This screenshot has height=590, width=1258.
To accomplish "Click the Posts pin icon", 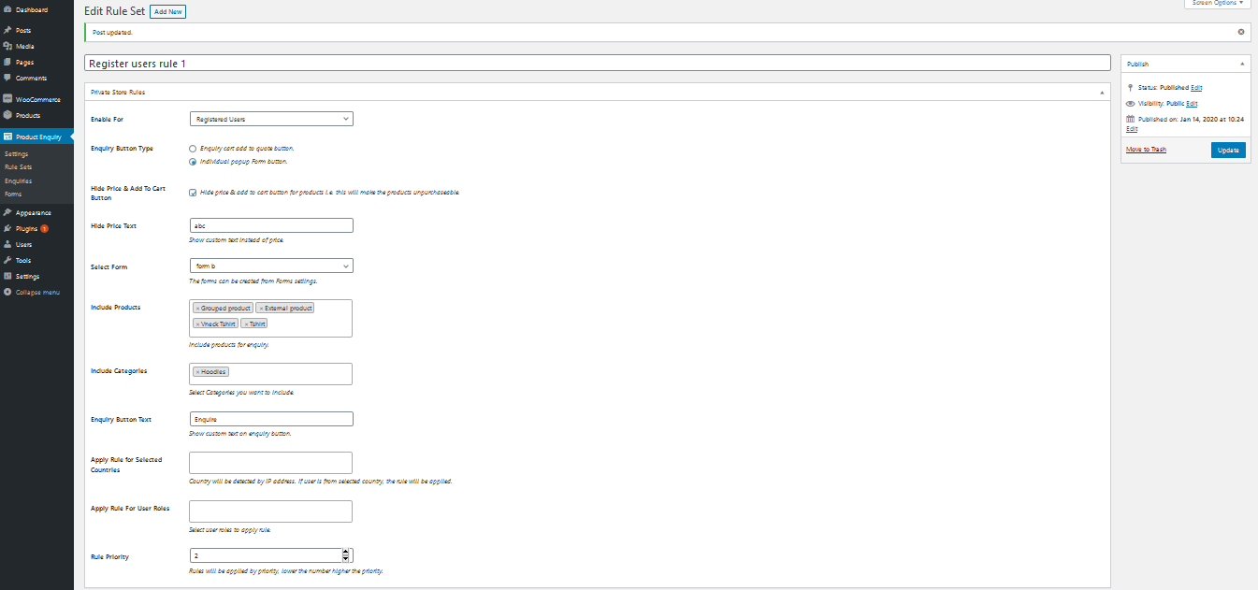I will [x=7, y=30].
